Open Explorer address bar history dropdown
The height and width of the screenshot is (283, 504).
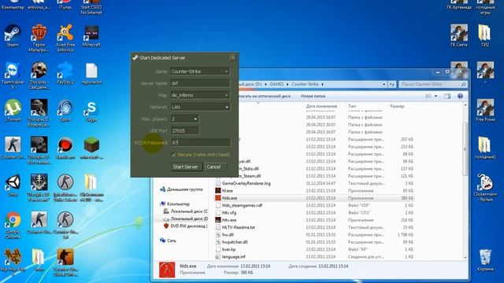coord(384,84)
